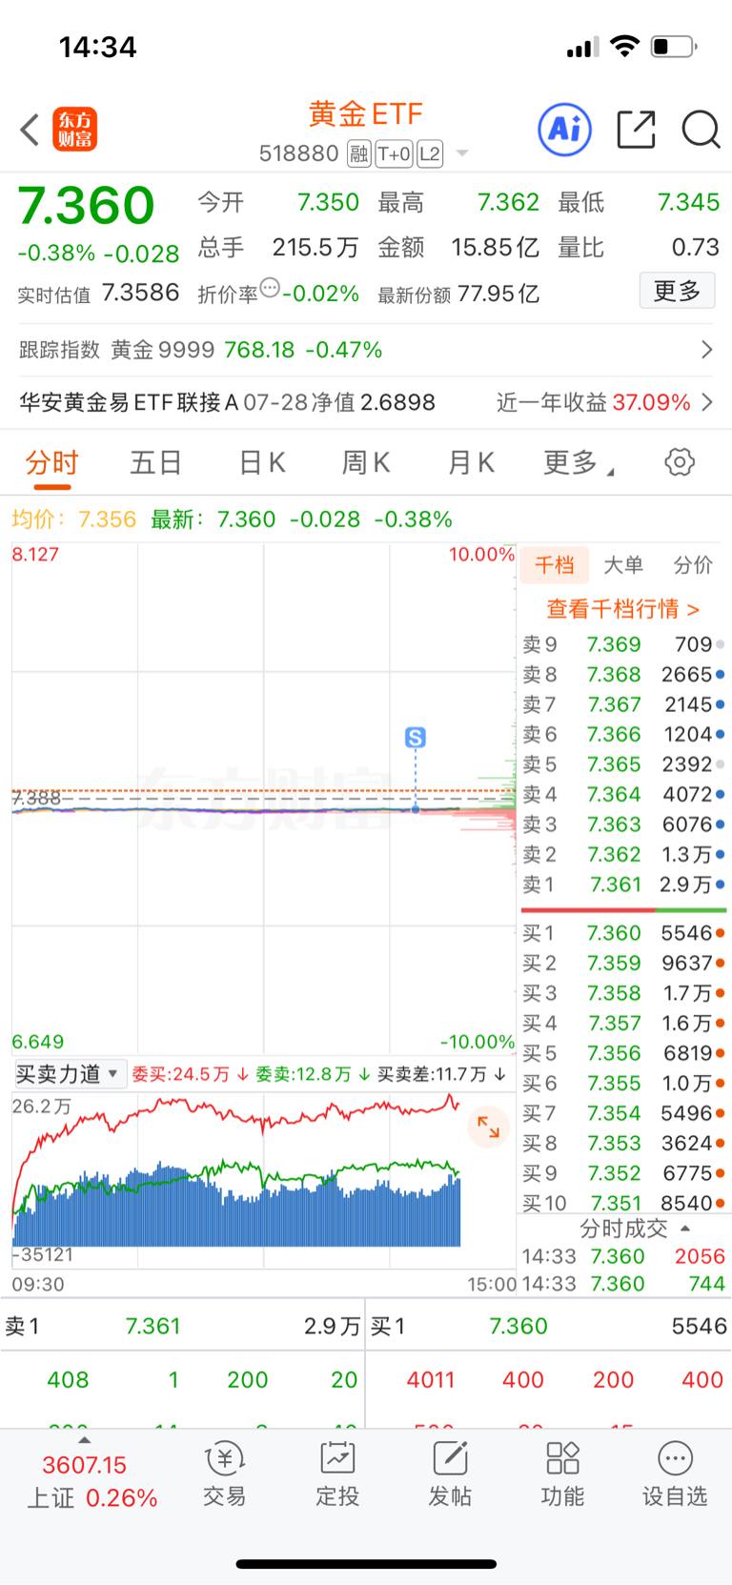Viewport: 732px width, 1585px height.
Task: Select the 大单 large orders tab
Action: (x=623, y=565)
